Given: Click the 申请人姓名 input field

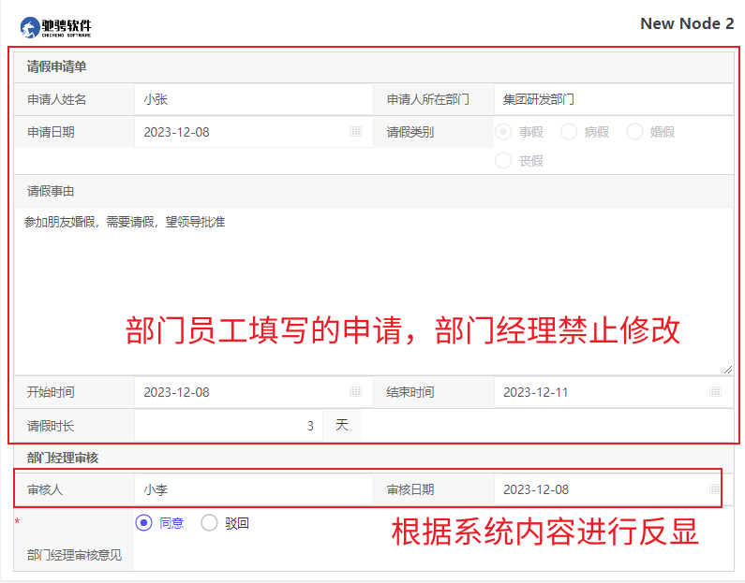Looking at the screenshot, I should (253, 99).
